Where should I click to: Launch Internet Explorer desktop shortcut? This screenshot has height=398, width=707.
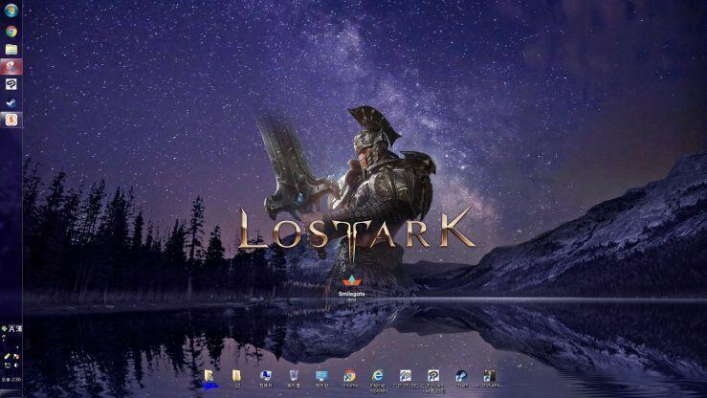tap(377, 380)
